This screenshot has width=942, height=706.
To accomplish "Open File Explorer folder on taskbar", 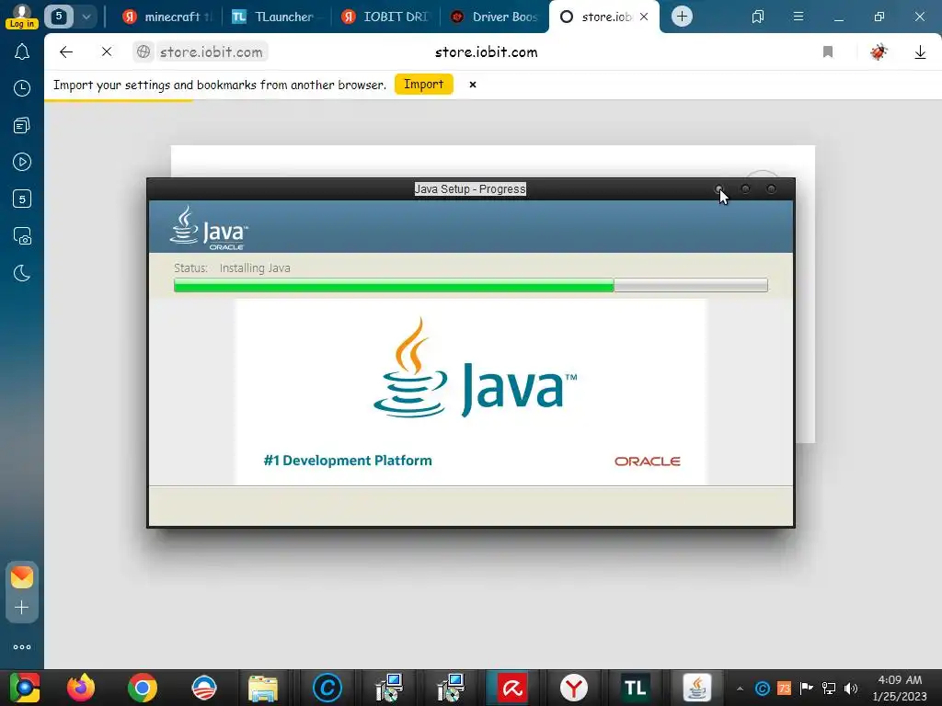I will tap(263, 688).
